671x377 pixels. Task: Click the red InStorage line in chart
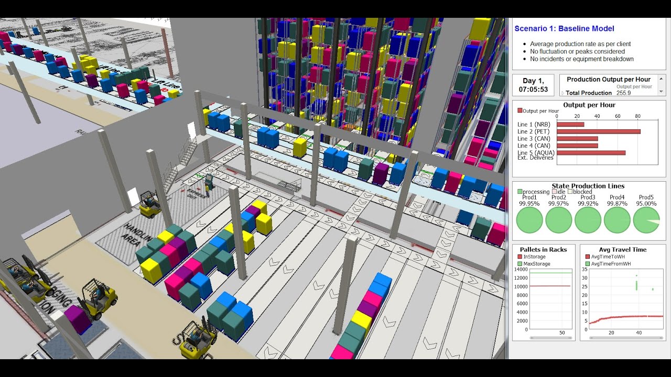click(x=550, y=286)
